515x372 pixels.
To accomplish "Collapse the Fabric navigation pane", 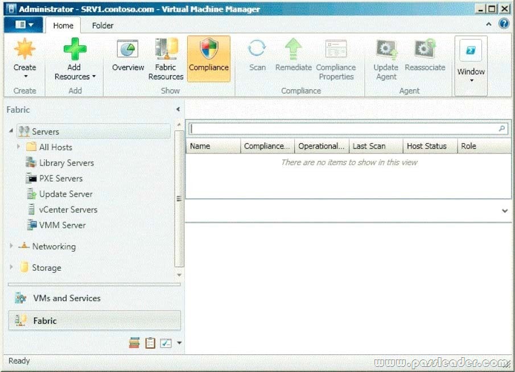I will pyautogui.click(x=178, y=109).
